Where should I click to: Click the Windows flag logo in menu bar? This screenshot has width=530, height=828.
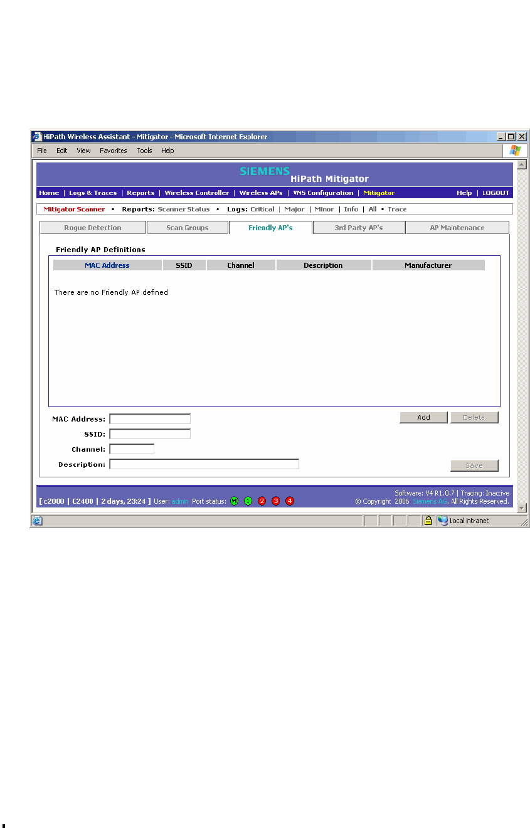coord(515,151)
